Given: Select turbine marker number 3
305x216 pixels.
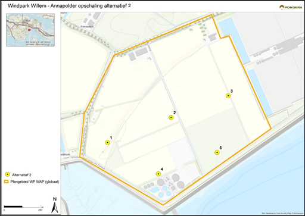Looking at the screenshot, I should point(228,96).
